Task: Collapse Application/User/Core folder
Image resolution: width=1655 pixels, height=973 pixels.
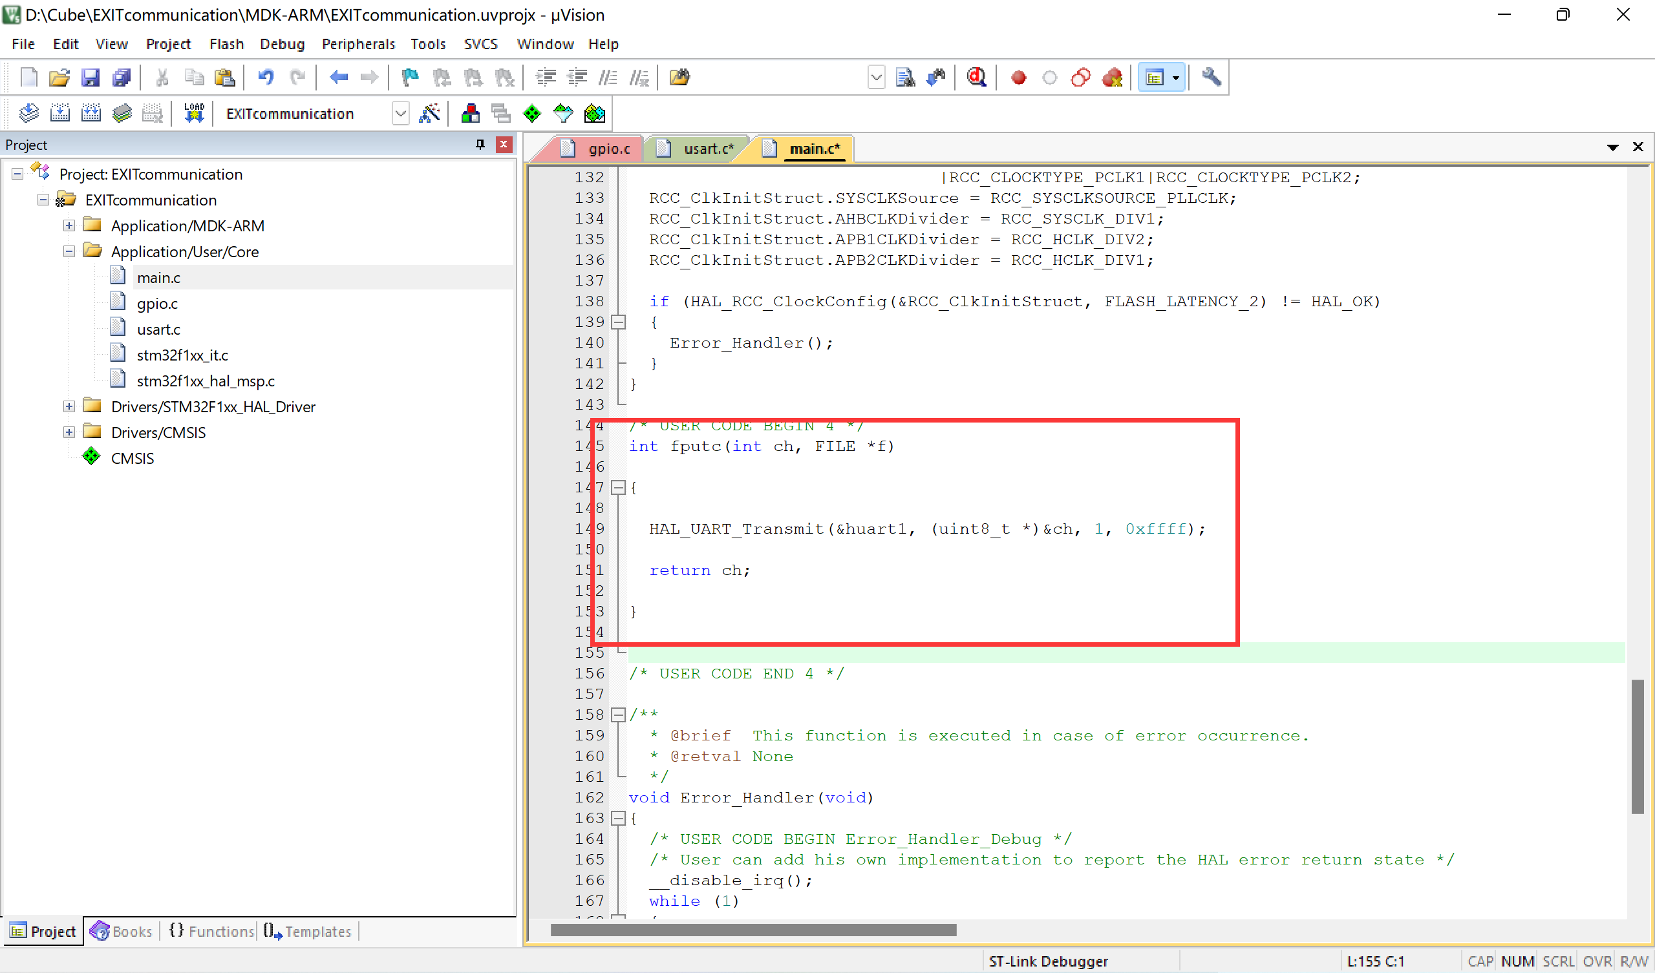Action: point(69,251)
